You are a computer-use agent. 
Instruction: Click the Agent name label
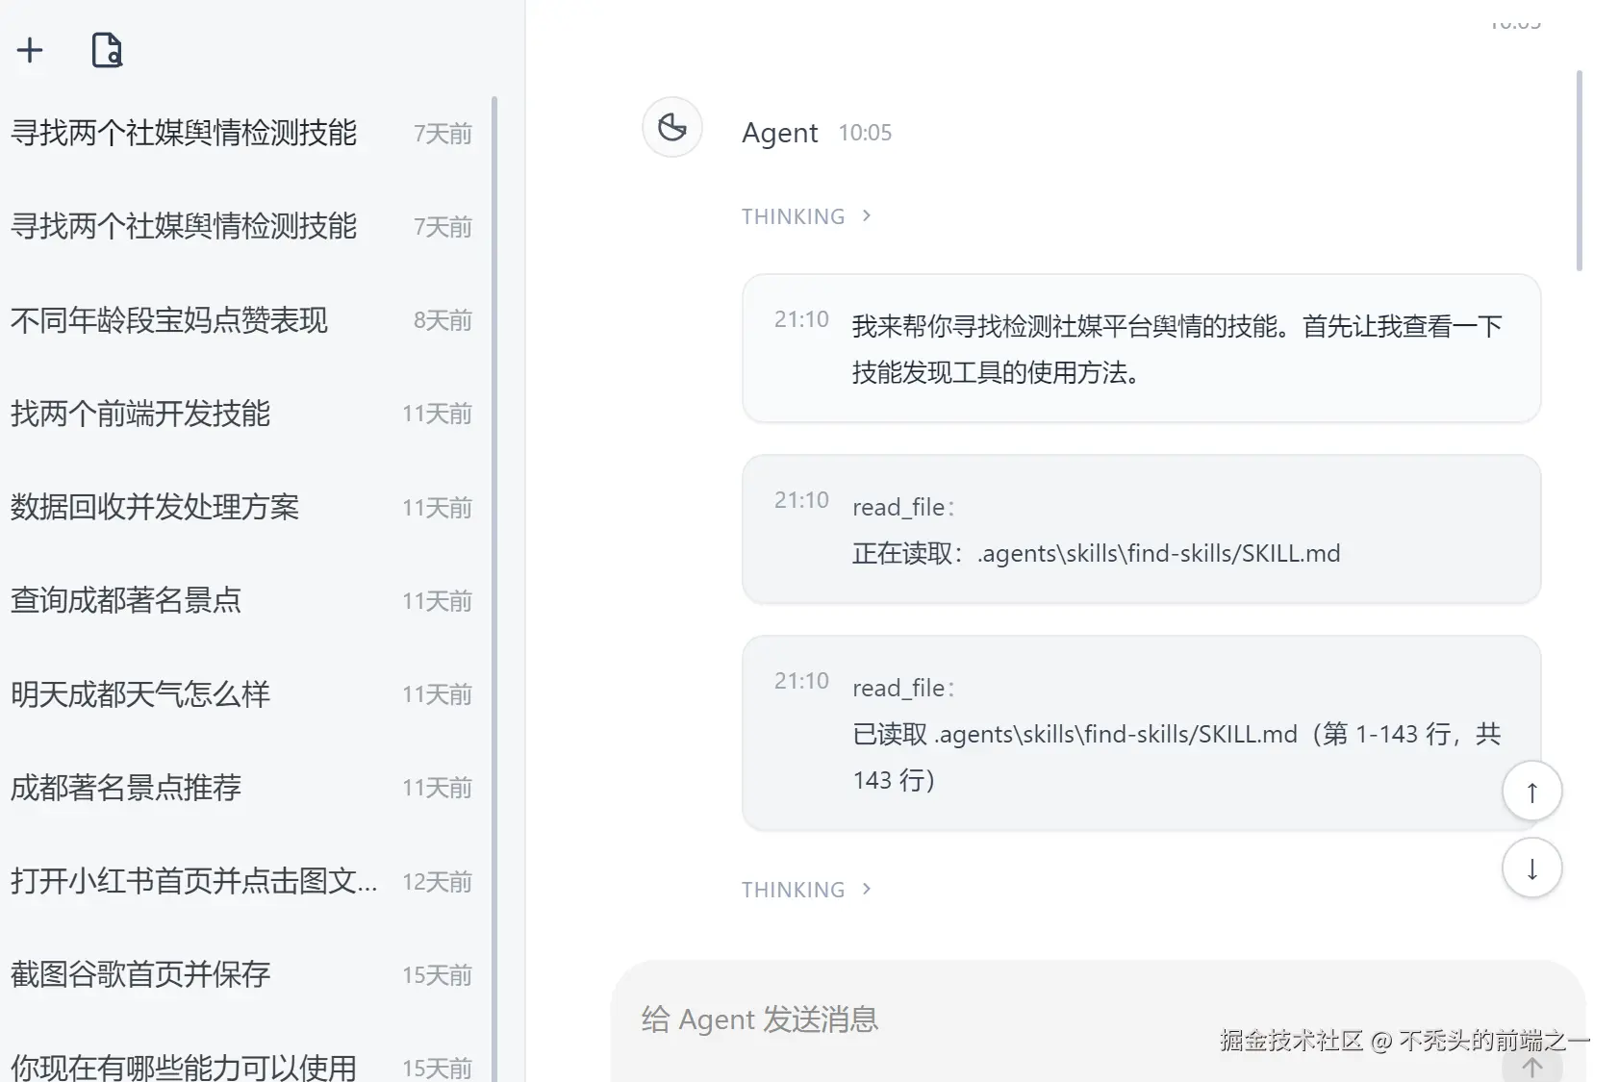(780, 133)
